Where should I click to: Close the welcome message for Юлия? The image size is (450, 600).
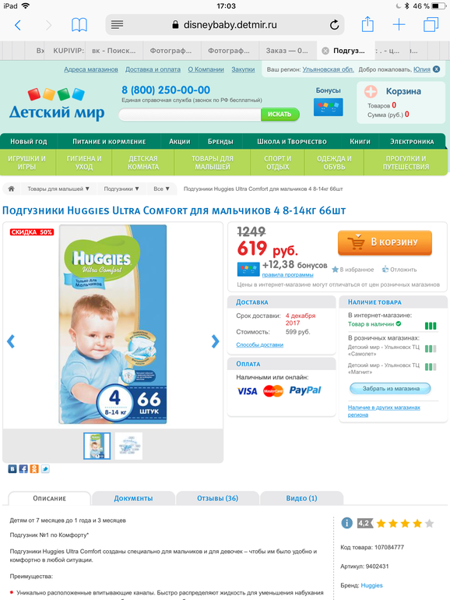point(436,69)
